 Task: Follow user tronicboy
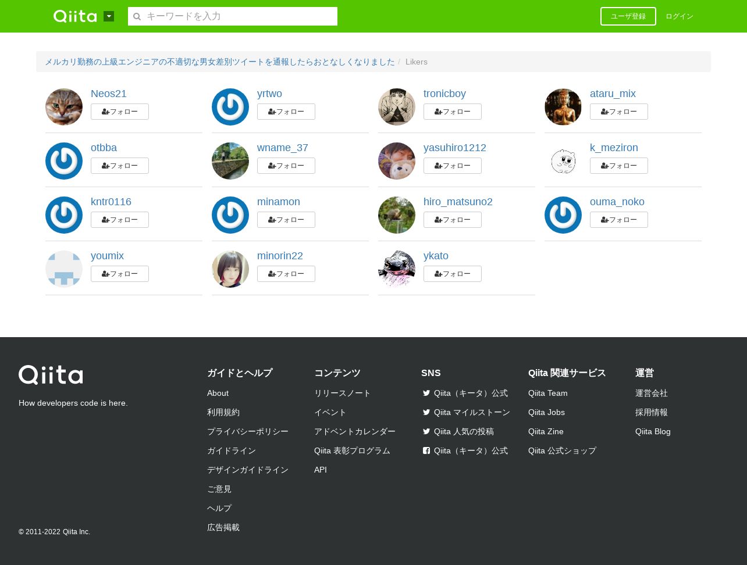coord(453,112)
